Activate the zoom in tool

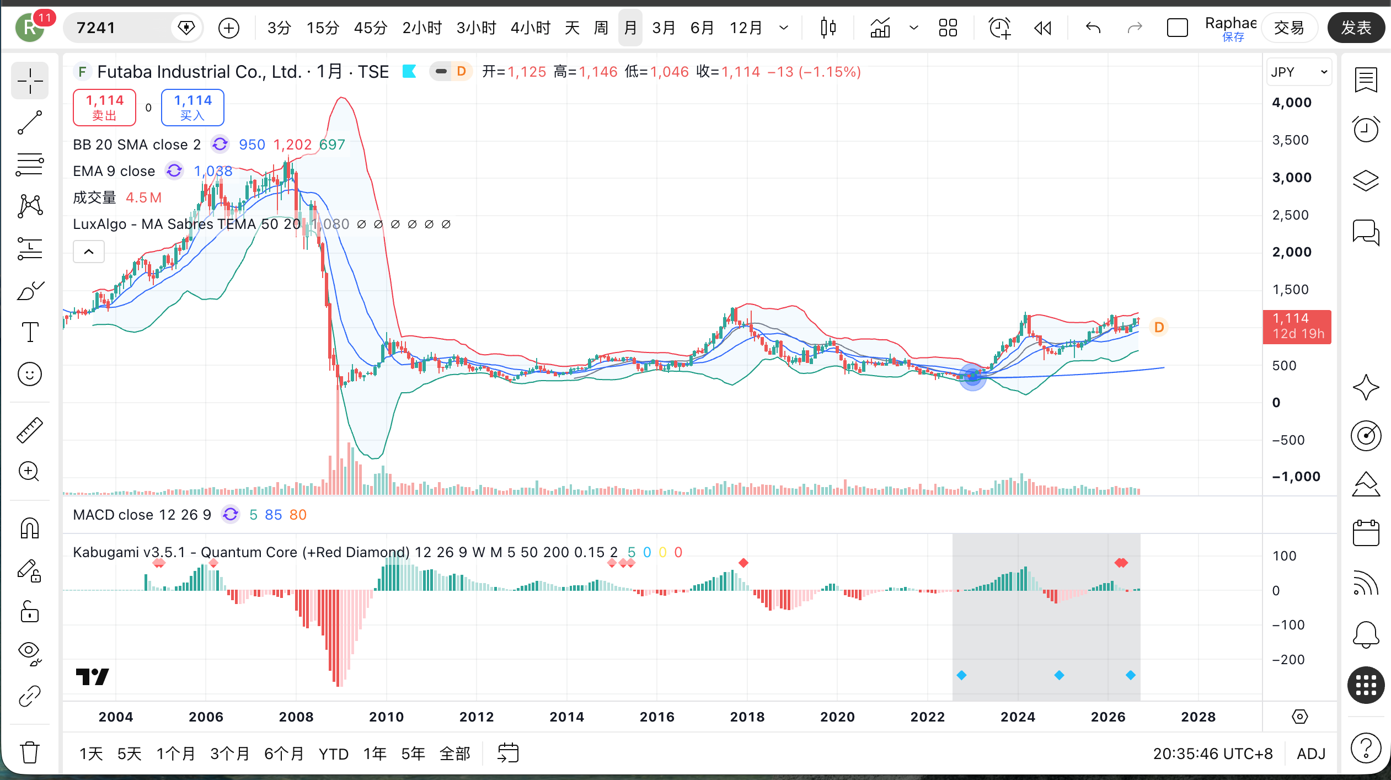30,472
